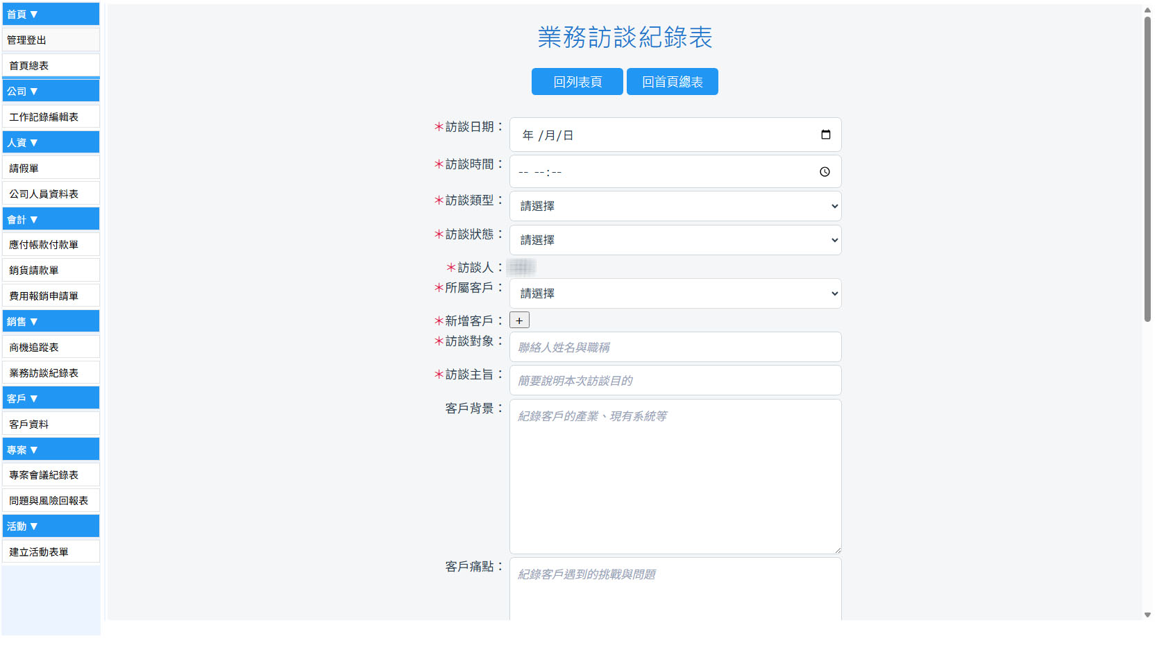
Task: Collapse the 會計 sidebar section
Action: (51, 219)
